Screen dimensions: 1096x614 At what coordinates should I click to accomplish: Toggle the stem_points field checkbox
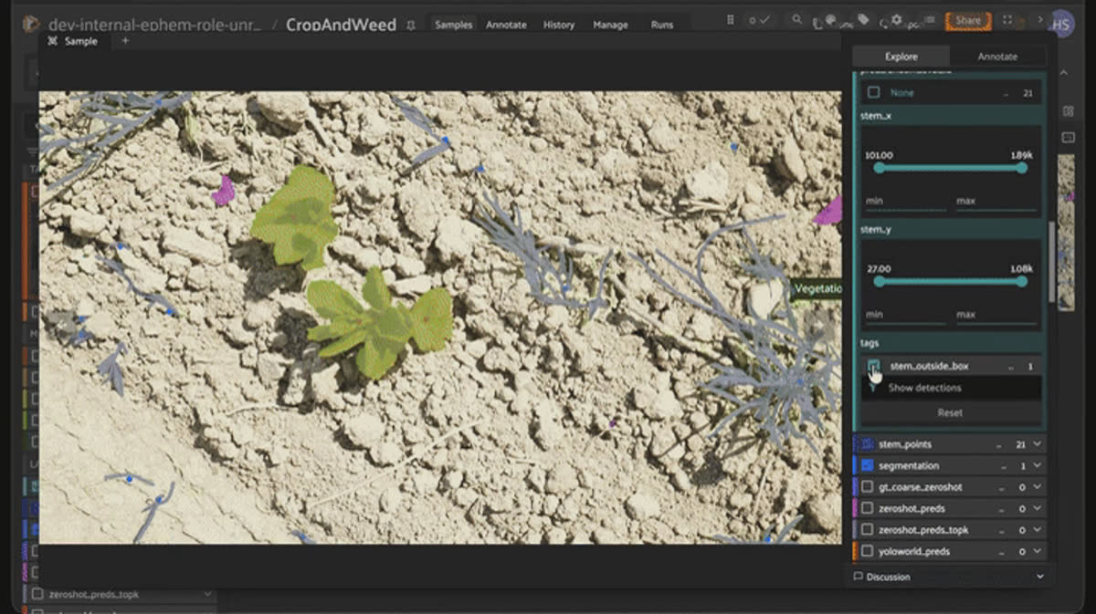click(868, 444)
